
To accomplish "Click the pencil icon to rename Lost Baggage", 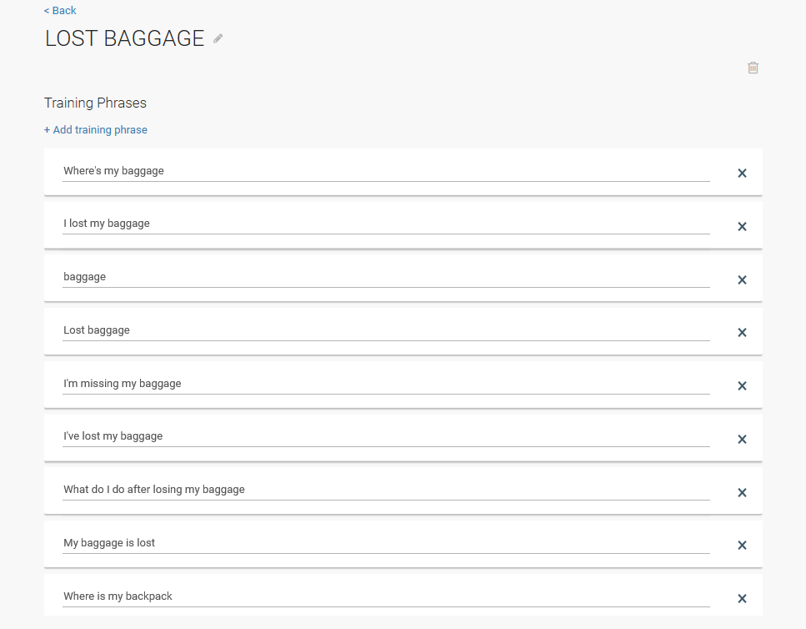I will point(218,38).
